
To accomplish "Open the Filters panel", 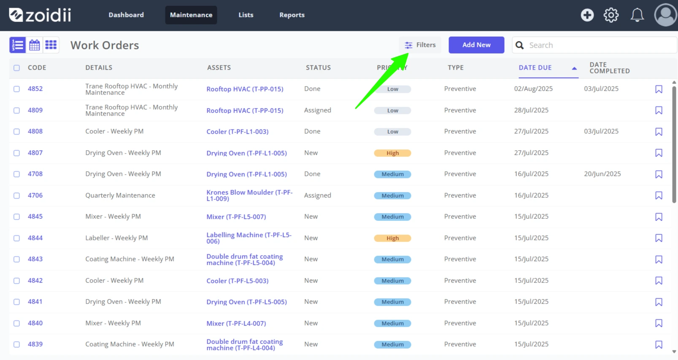I will click(420, 45).
